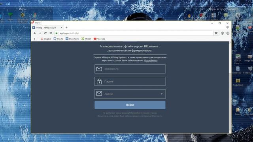The image size is (253, 142).
Task: Click the page vertical scrollbar thumb
Action: point(230,101)
